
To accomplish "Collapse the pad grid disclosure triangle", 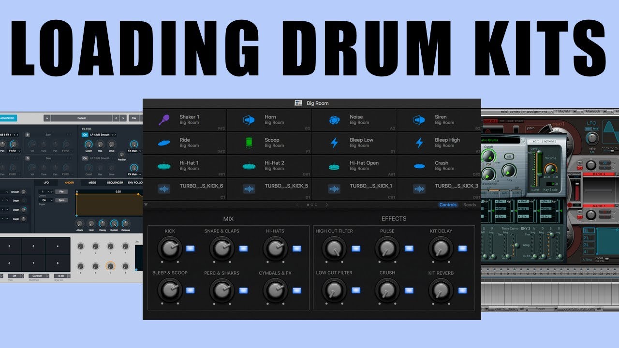I will 146,205.
